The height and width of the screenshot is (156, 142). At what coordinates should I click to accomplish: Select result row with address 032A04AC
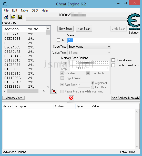pyautogui.click(x=24, y=56)
